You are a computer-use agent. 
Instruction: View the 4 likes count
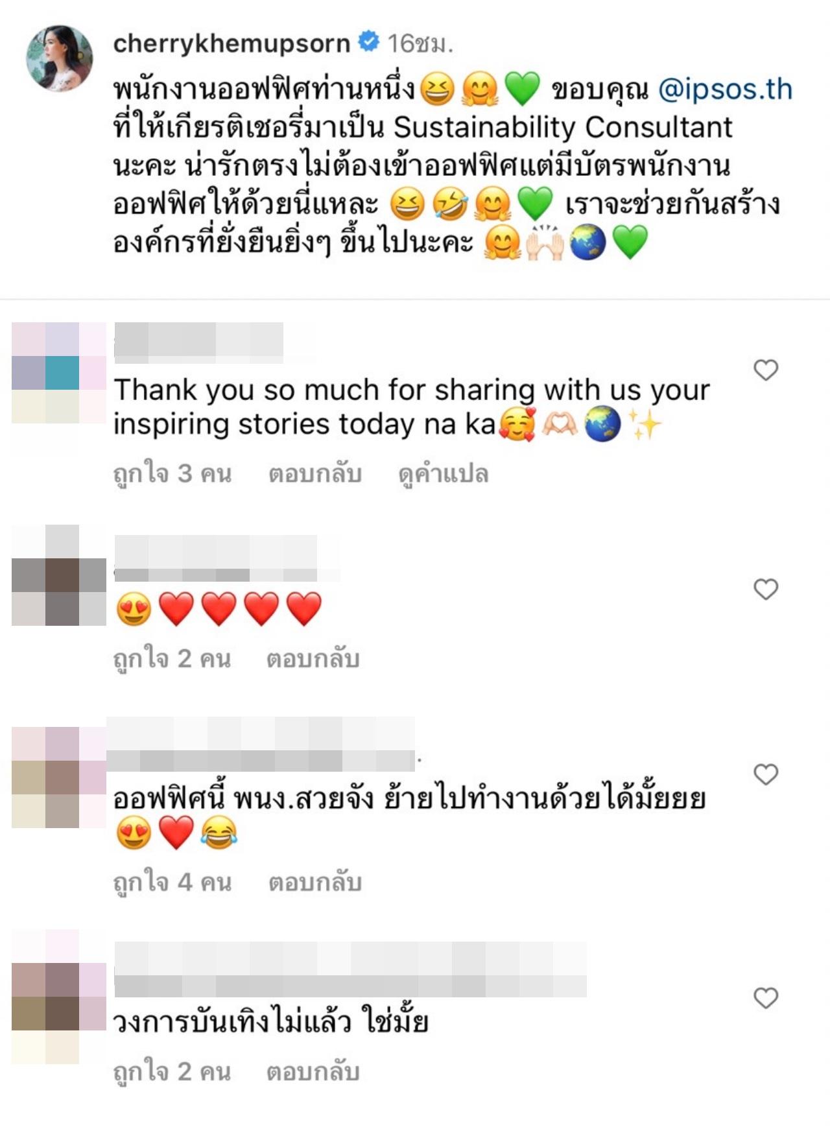click(x=172, y=883)
